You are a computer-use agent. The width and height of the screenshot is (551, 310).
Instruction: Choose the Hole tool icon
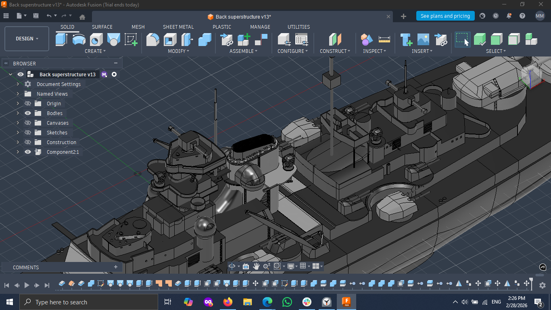(x=96, y=40)
